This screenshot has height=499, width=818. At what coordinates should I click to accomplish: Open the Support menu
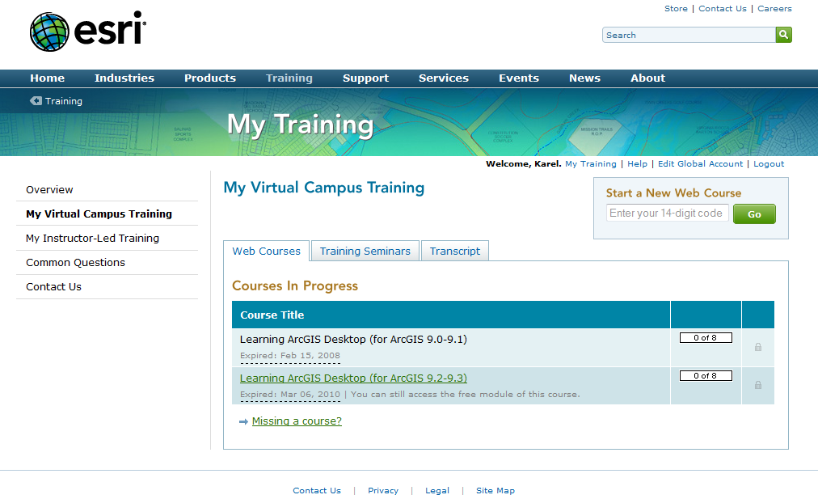pyautogui.click(x=365, y=78)
